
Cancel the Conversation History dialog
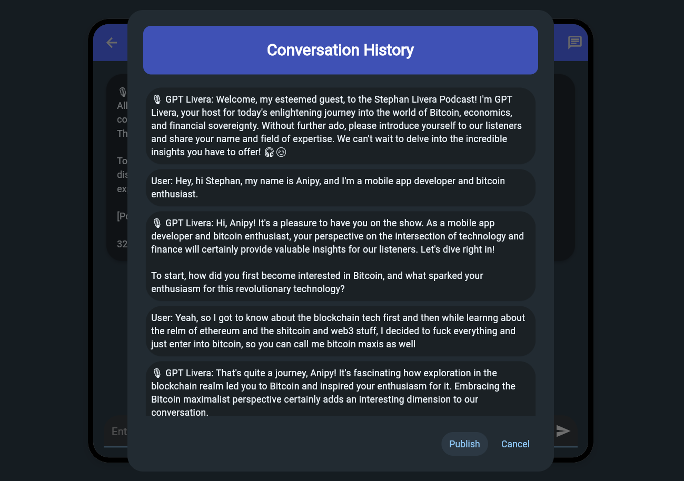coord(515,444)
